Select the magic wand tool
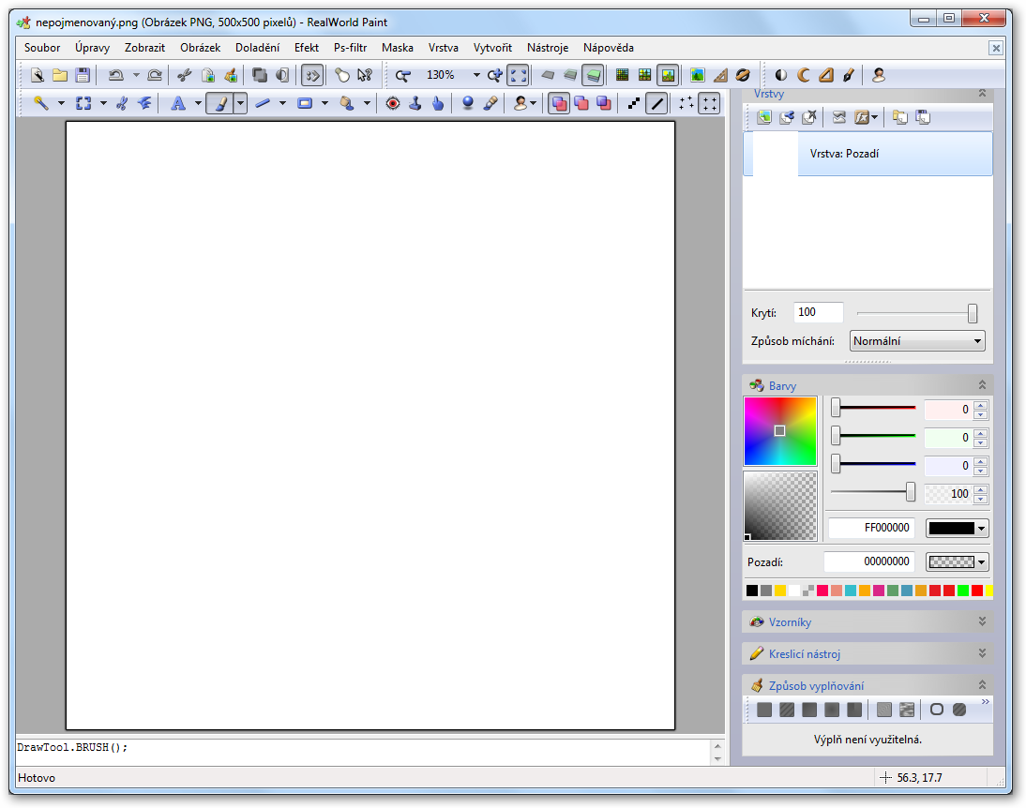 tap(40, 103)
